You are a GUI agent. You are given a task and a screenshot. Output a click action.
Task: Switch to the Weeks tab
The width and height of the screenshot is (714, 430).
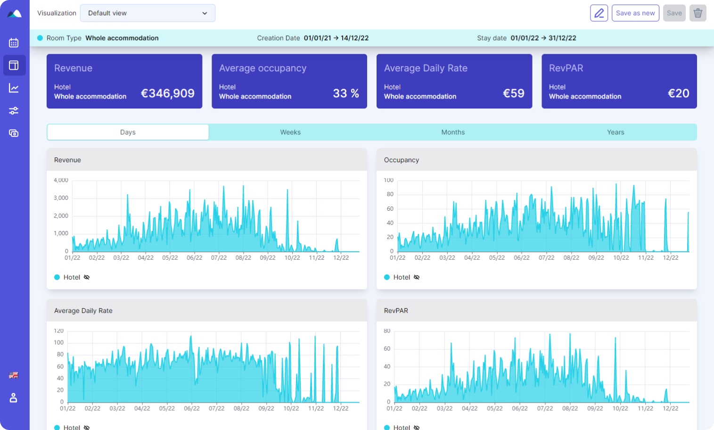pyautogui.click(x=290, y=132)
